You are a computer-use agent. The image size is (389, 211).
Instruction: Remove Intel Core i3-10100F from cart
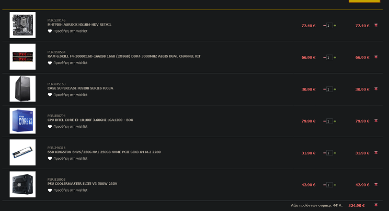376,120
